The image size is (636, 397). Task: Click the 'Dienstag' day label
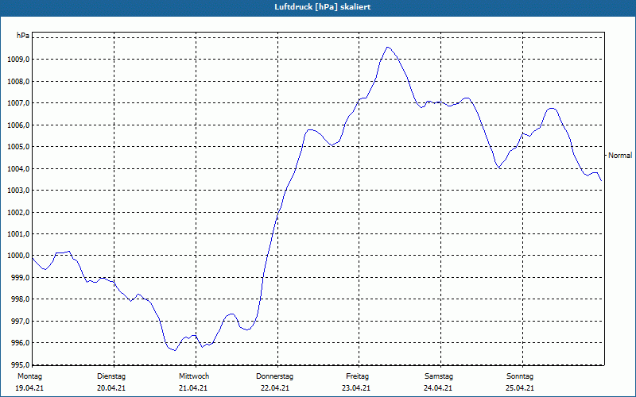(111, 376)
